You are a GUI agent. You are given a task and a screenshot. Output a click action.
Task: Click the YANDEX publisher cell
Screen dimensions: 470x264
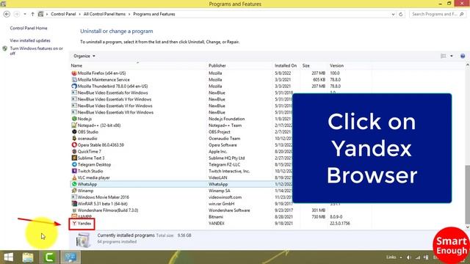tap(217, 223)
